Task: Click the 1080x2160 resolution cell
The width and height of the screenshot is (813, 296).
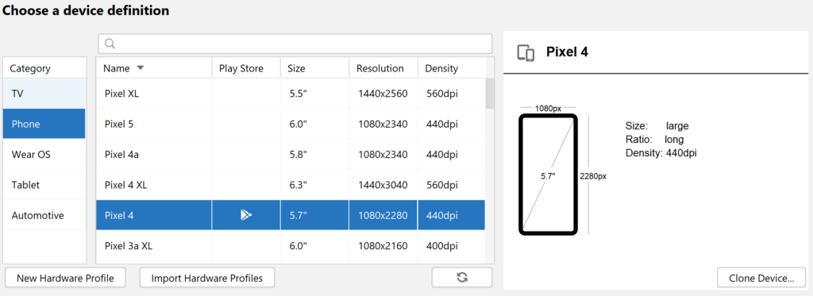Action: pos(383,246)
